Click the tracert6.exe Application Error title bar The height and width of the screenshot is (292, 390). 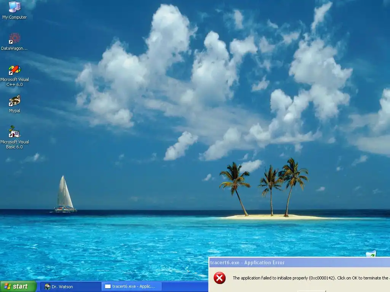[299, 262]
